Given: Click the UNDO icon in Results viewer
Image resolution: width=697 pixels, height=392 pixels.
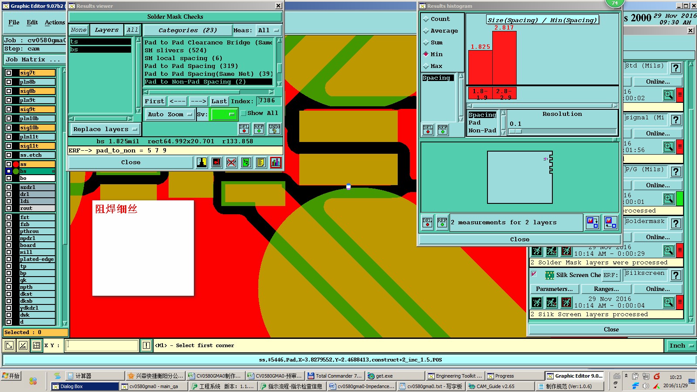Looking at the screenshot, I should [274, 128].
